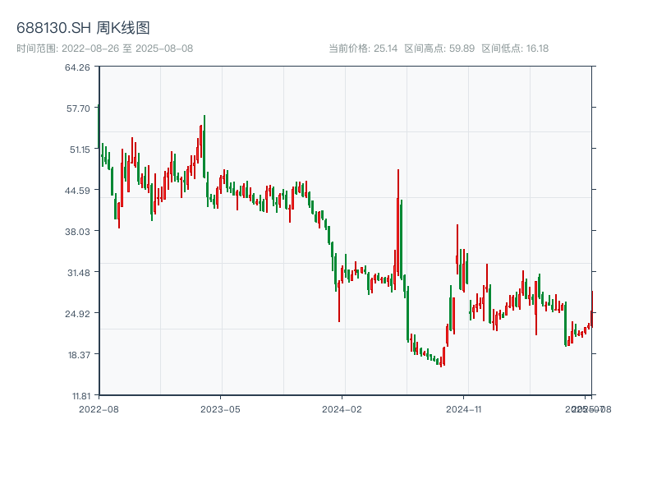Select the 57.70 y-axis tick label
Viewport: 657px width, 493px height.
point(77,108)
